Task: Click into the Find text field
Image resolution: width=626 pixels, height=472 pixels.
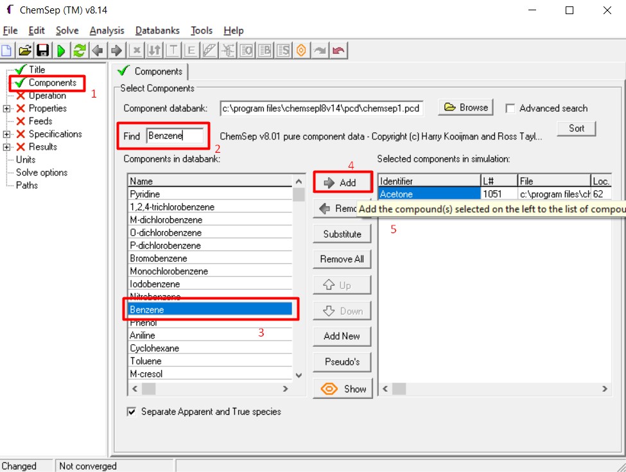Action: point(175,135)
